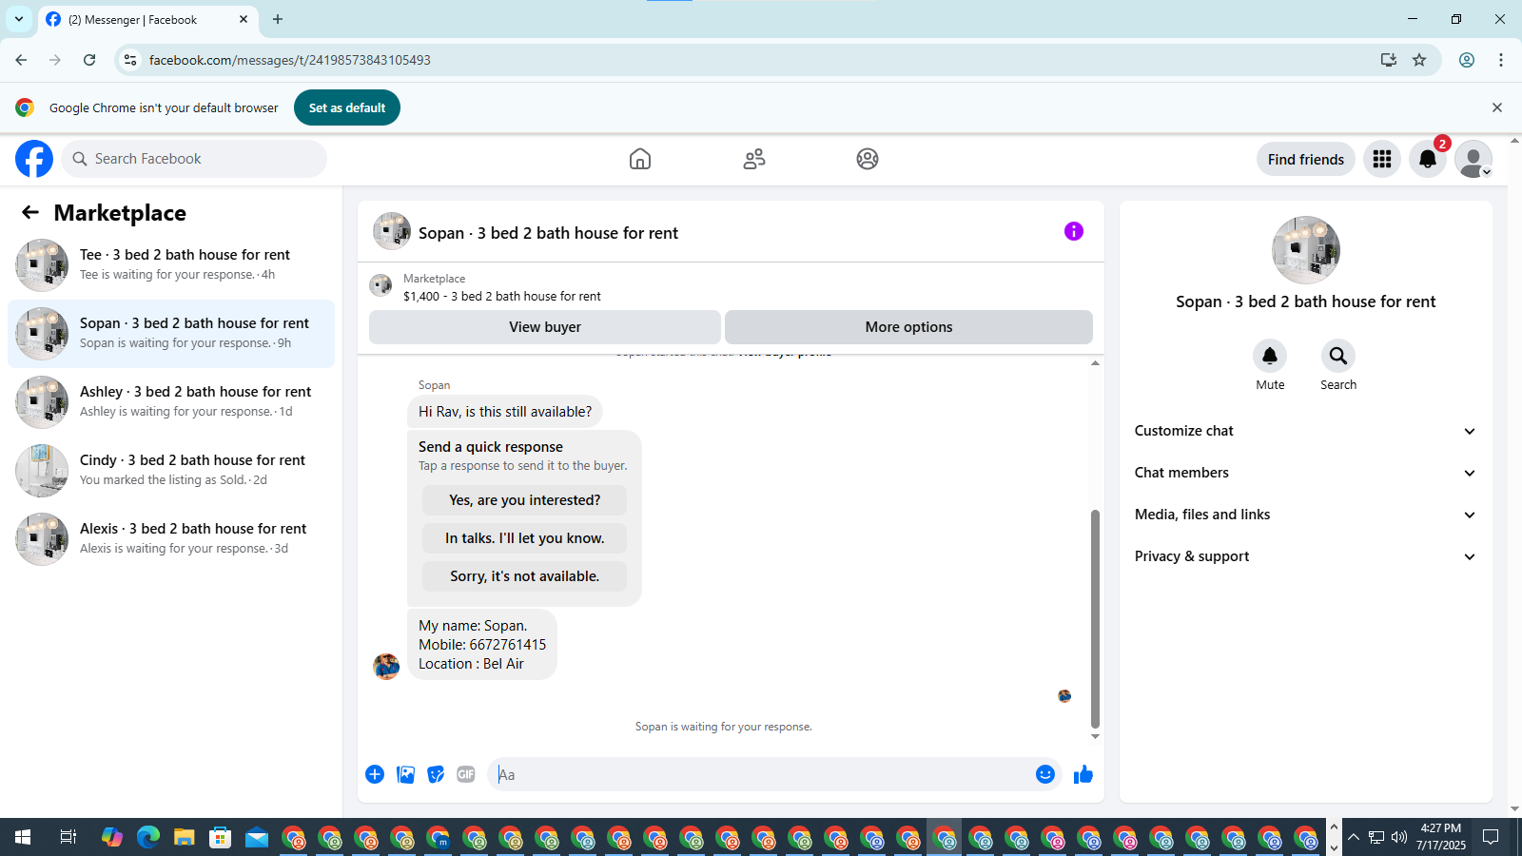View site information icon in address bar
1522x856 pixels.
pyautogui.click(x=130, y=60)
